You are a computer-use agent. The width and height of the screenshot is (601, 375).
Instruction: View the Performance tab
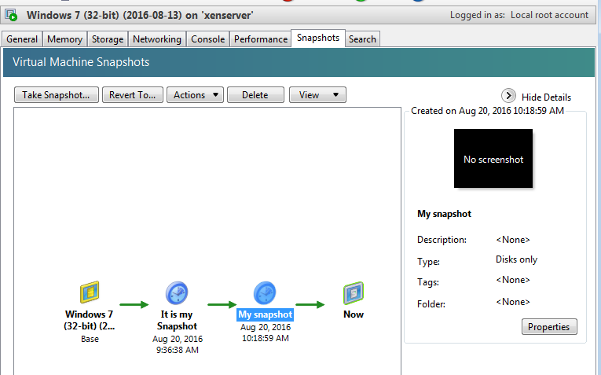coord(261,39)
